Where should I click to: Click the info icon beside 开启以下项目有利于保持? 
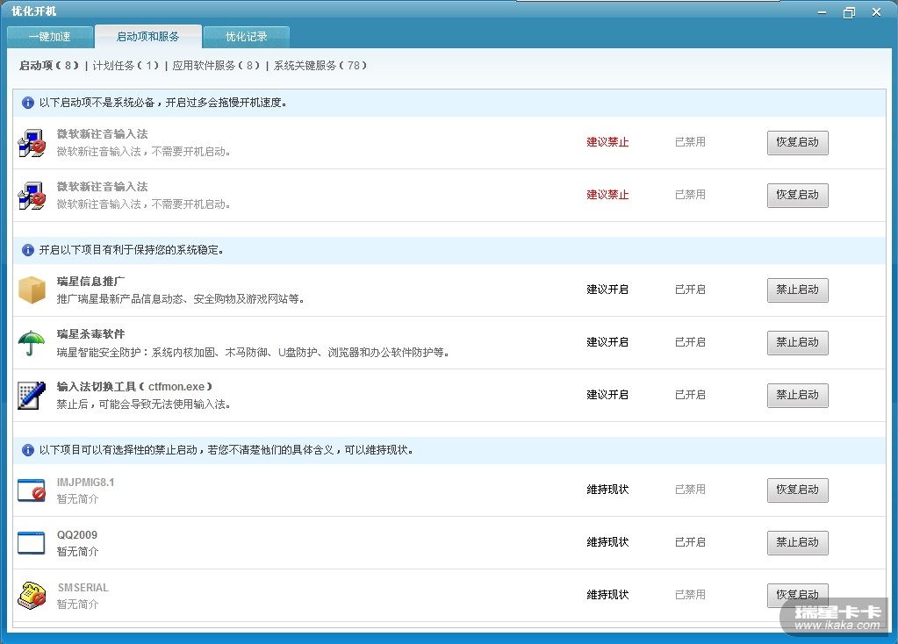(x=27, y=250)
